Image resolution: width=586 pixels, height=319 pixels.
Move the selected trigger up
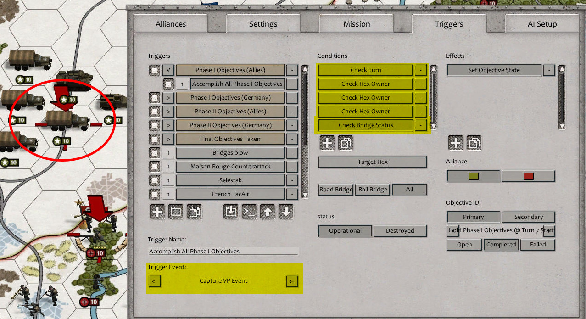268,212
